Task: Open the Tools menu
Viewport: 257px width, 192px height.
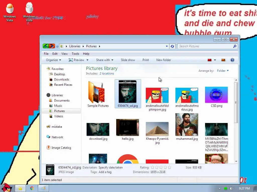Action: tap(75, 54)
